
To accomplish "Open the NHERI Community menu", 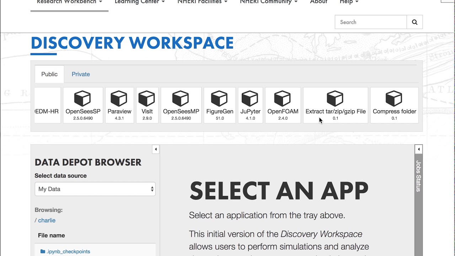I will [x=268, y=2].
